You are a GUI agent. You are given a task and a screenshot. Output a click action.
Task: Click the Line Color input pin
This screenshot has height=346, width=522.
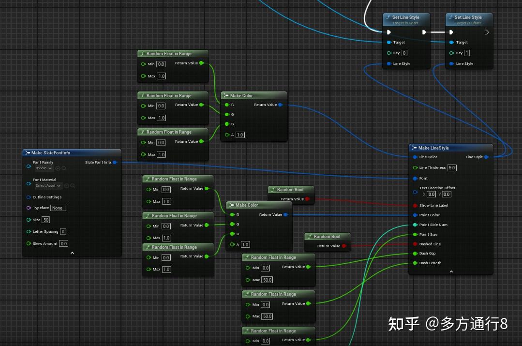(415, 157)
